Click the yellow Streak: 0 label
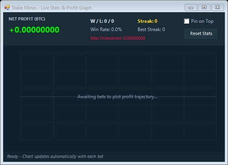 (147, 21)
